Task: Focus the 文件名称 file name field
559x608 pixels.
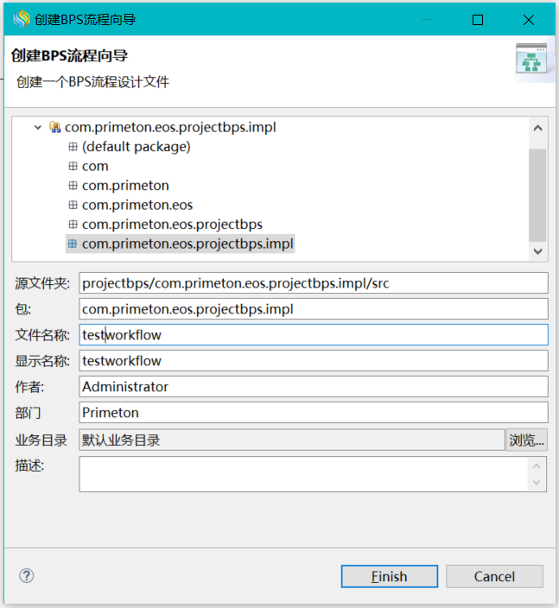Action: 313,334
